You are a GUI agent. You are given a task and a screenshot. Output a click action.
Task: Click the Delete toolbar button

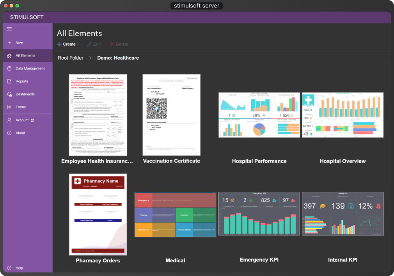[x=119, y=44]
